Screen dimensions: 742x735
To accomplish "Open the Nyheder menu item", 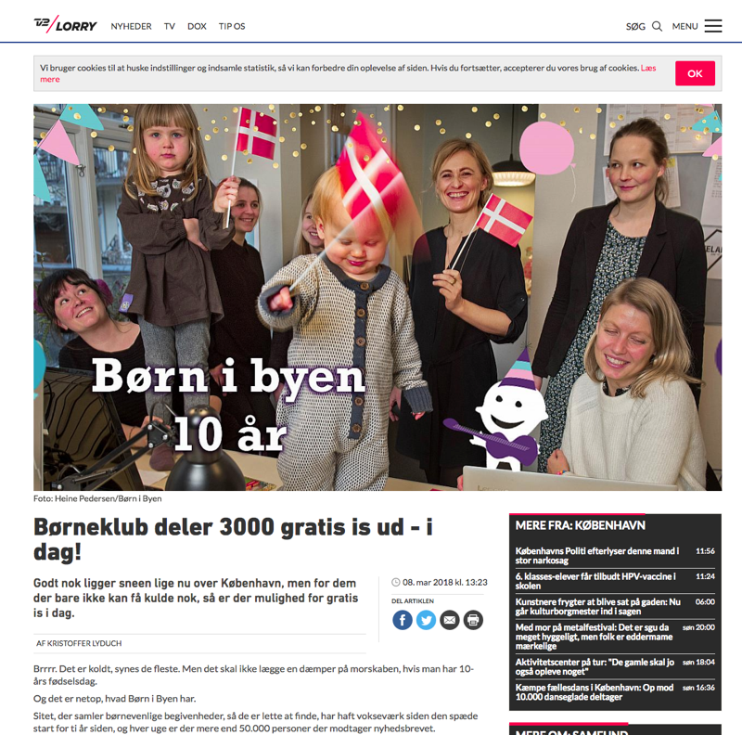I will pyautogui.click(x=131, y=27).
